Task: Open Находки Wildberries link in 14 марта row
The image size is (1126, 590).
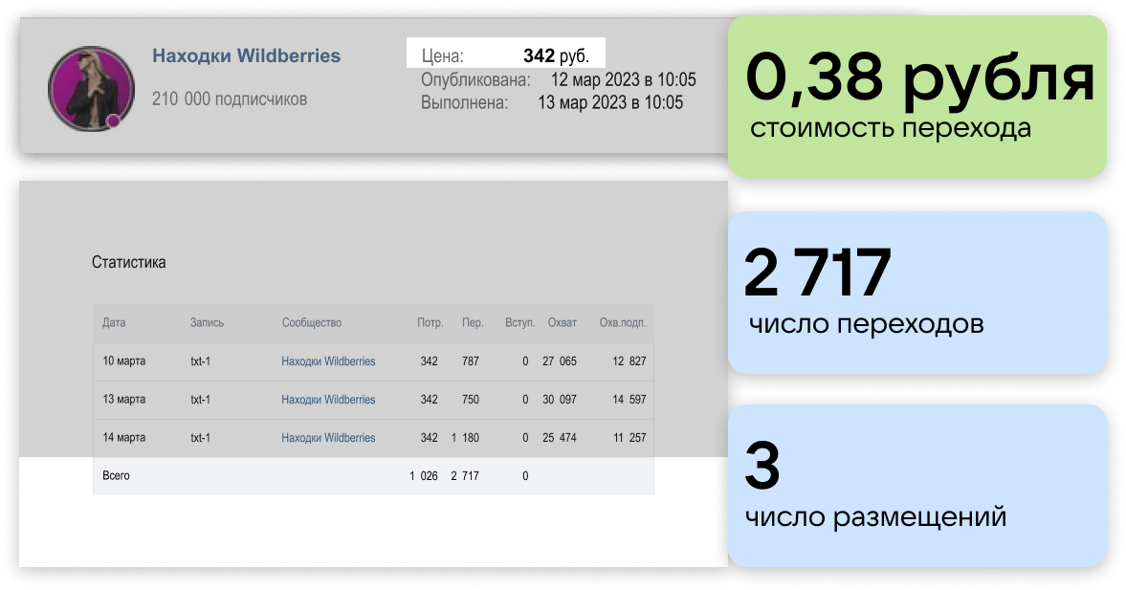Action: click(328, 438)
